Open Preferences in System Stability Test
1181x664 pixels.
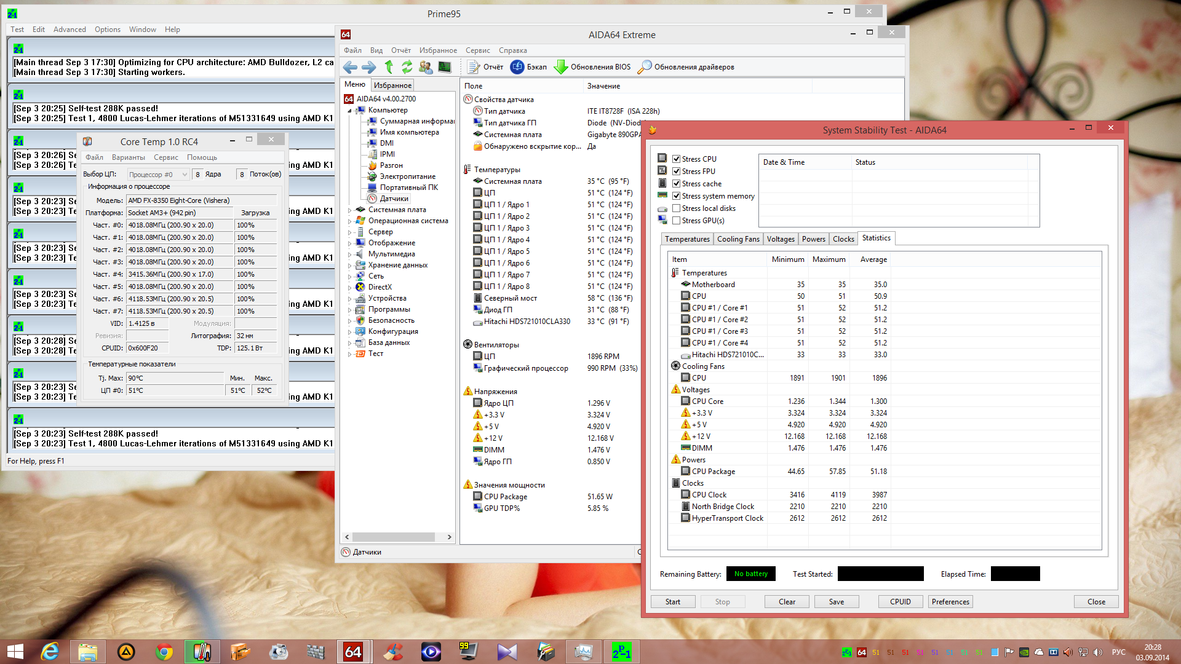pyautogui.click(x=950, y=602)
